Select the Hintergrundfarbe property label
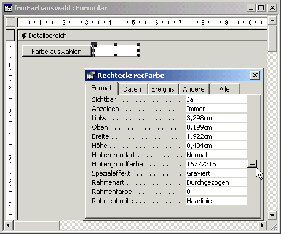Viewport: 281px width, 234px height. 117,164
